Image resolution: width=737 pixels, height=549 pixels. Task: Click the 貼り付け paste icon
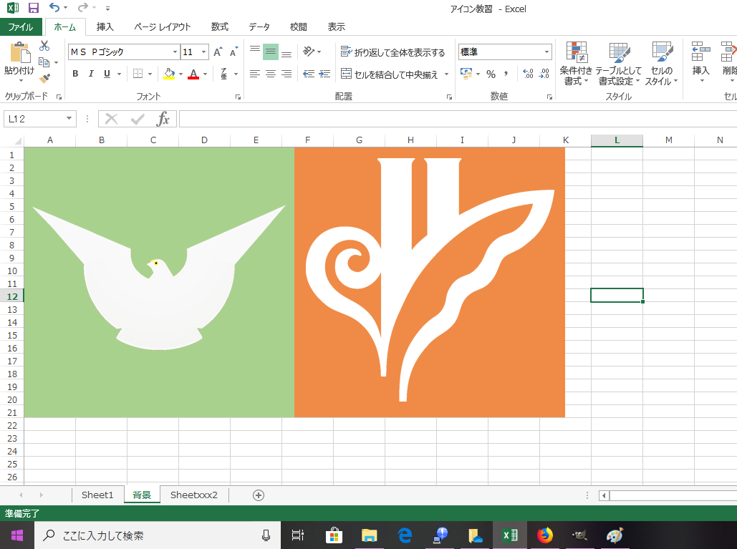point(20,56)
